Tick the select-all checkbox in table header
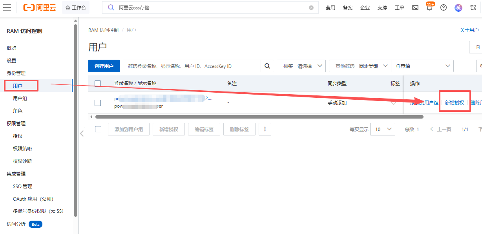The width and height of the screenshot is (482, 234). coord(98,83)
